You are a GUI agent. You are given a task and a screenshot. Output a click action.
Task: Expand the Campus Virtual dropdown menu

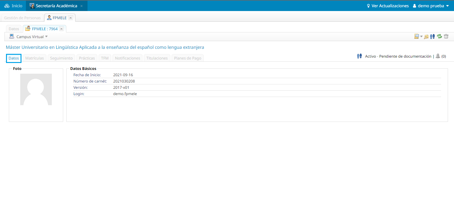click(x=46, y=37)
